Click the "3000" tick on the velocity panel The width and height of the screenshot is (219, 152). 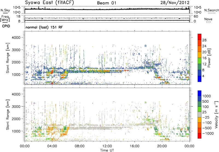(x=16, y=106)
